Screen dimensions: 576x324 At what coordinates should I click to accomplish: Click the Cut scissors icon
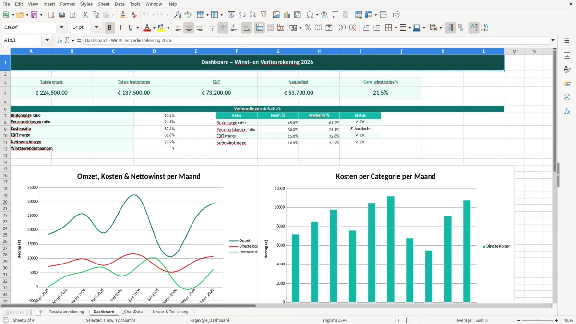(85, 15)
